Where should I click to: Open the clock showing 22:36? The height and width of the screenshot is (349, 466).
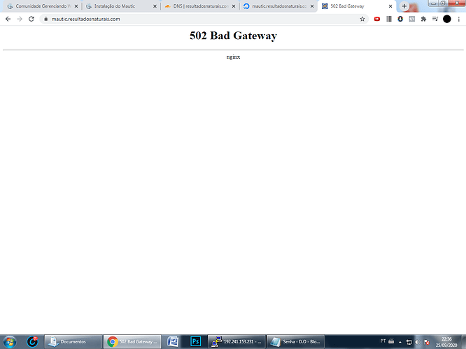pyautogui.click(x=446, y=342)
